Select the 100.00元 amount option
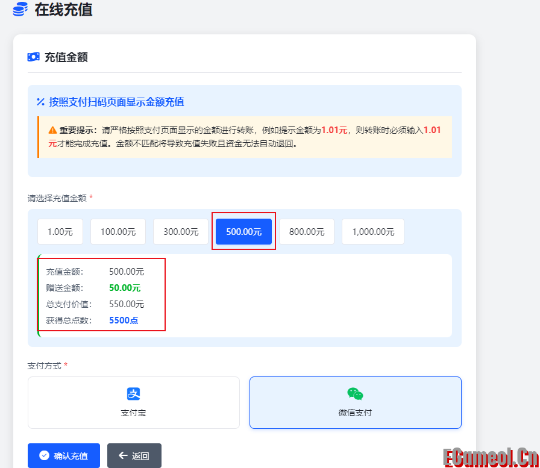 (x=118, y=231)
